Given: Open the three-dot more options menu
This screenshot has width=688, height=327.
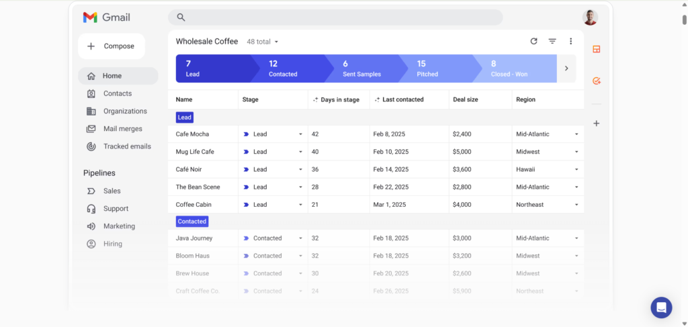Looking at the screenshot, I should tap(570, 41).
